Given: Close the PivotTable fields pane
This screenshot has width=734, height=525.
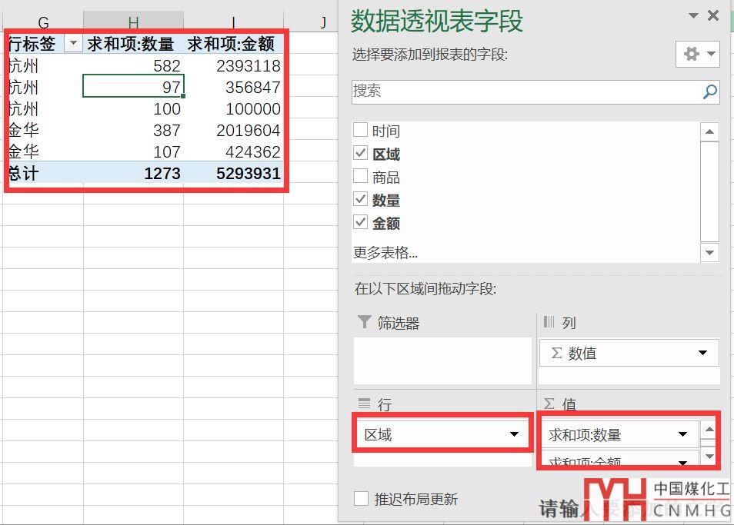Looking at the screenshot, I should tap(713, 15).
